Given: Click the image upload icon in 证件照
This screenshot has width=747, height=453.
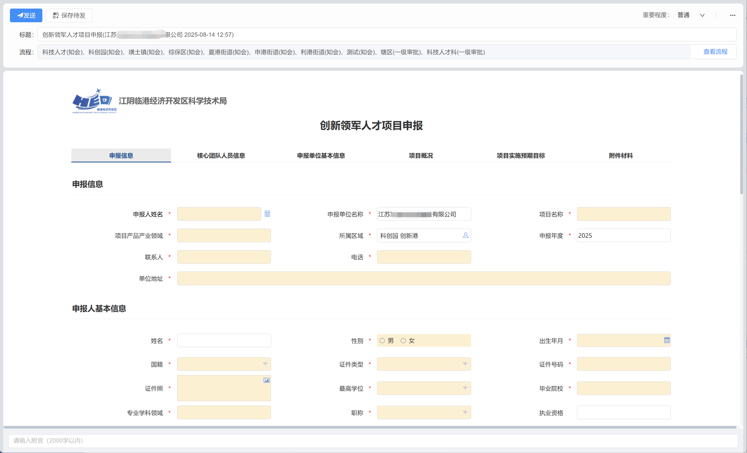Looking at the screenshot, I should (266, 380).
